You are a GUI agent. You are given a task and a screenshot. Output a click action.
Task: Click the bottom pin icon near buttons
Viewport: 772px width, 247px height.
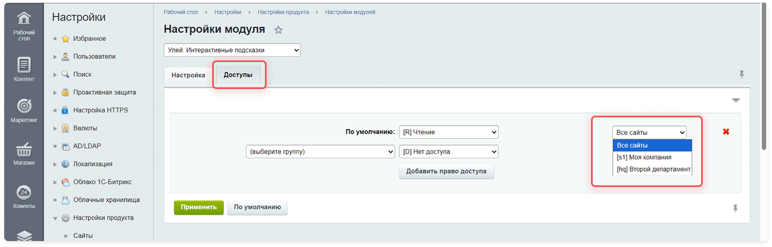[x=735, y=208]
